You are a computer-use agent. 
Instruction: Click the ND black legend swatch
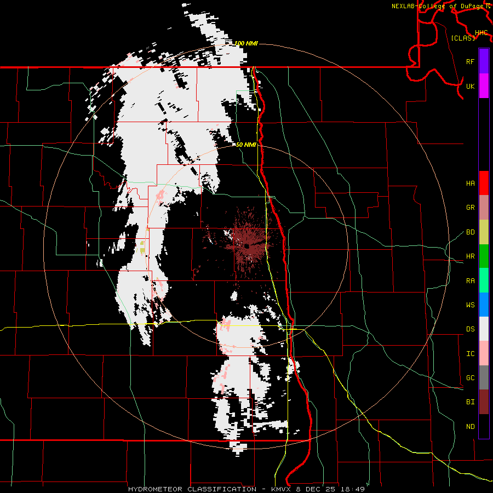click(484, 426)
